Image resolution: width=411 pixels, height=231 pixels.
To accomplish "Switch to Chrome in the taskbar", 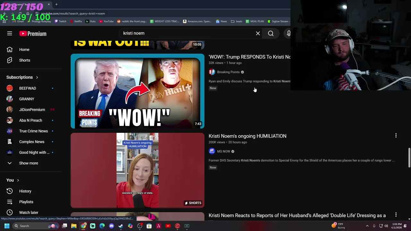I will point(83,226).
